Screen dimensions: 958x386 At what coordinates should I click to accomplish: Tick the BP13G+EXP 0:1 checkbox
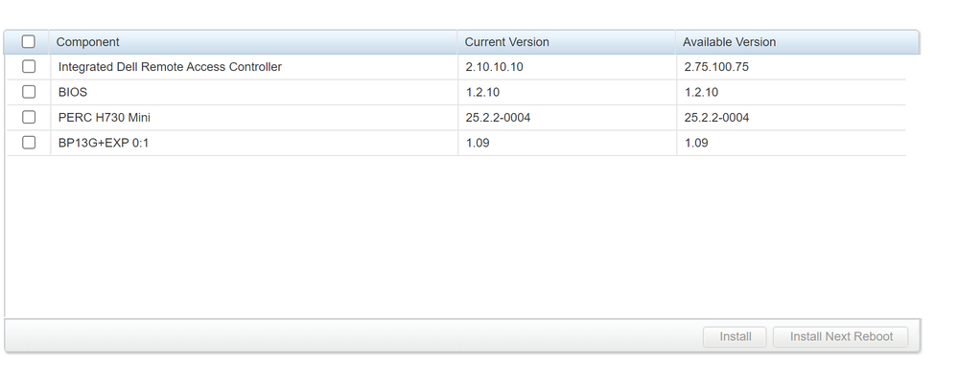click(28, 142)
